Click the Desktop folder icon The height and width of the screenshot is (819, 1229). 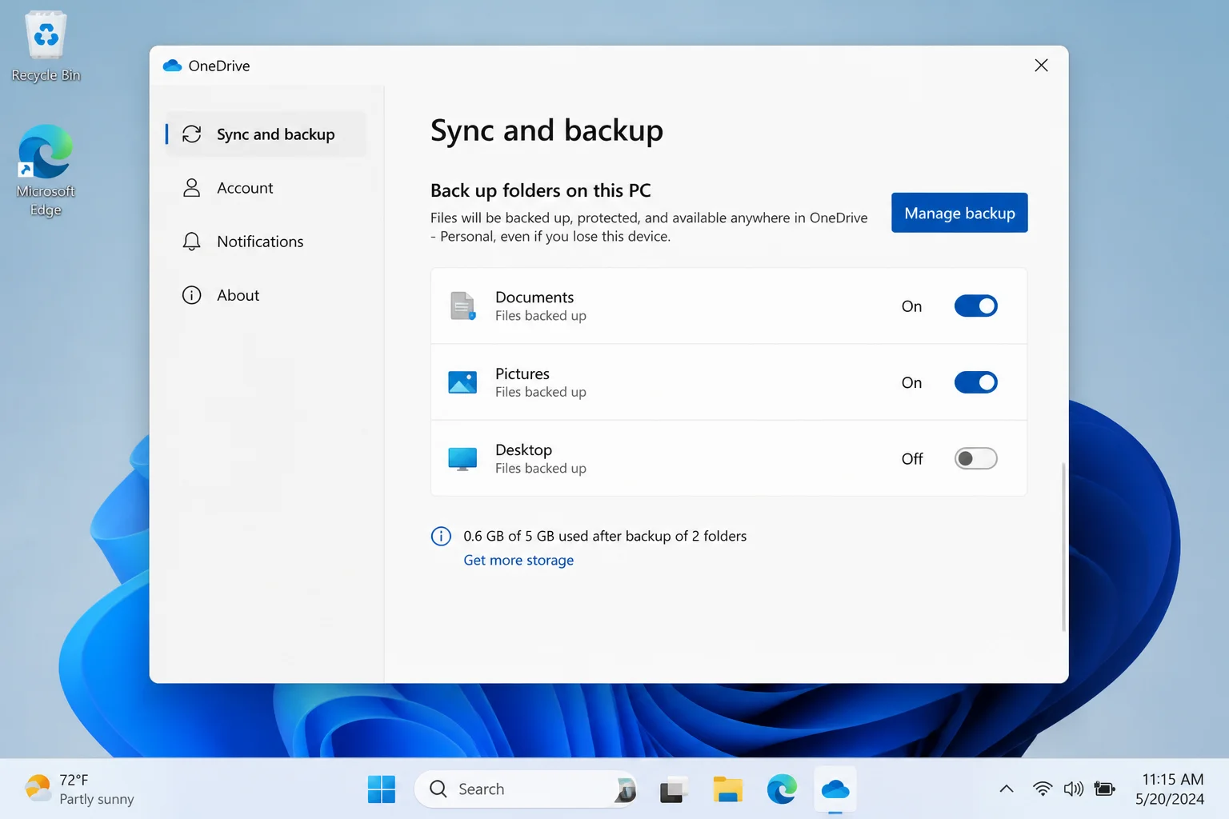click(x=462, y=458)
